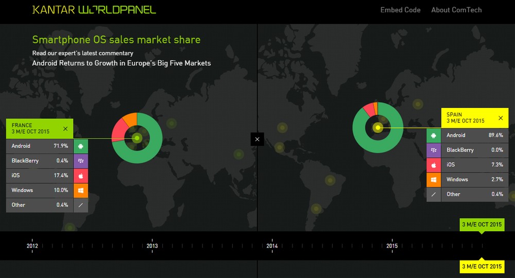515x278 pixels.
Task: Open Android Returns to Growth commentary link
Action: [x=122, y=63]
